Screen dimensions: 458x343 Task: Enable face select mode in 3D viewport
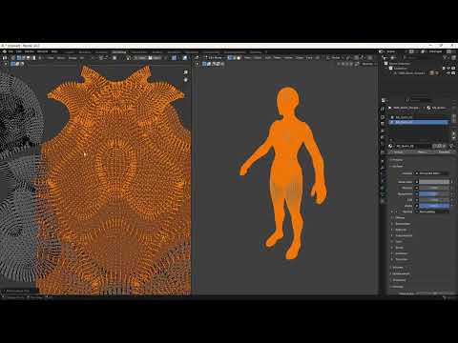[x=239, y=58]
